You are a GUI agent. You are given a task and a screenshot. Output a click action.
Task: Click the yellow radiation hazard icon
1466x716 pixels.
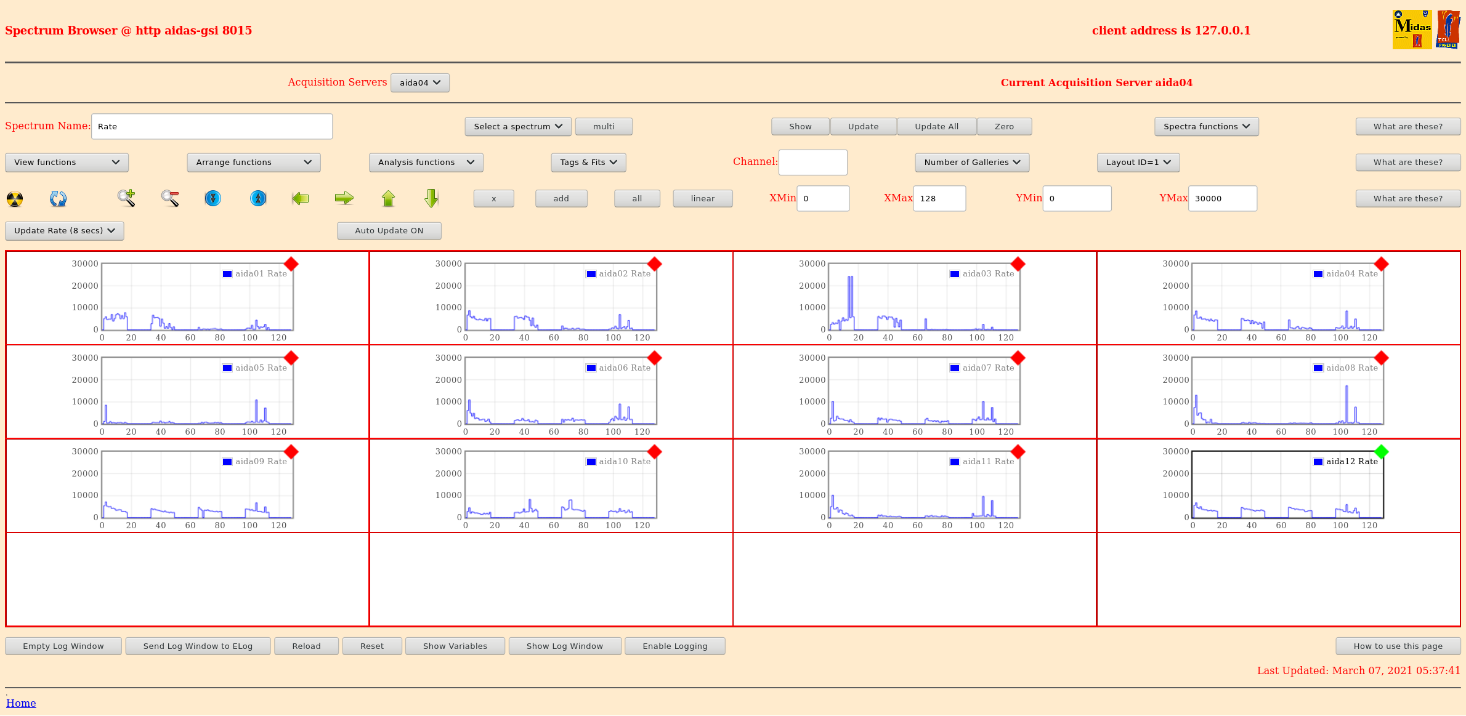pyautogui.click(x=15, y=199)
